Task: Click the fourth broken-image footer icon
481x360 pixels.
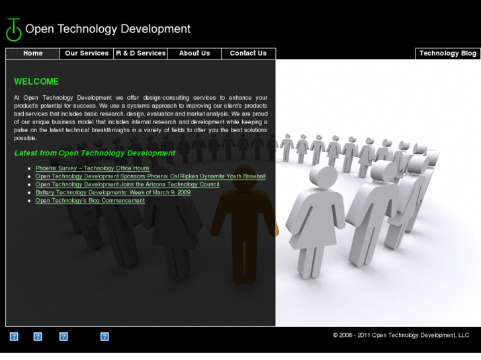Action: coord(105,337)
